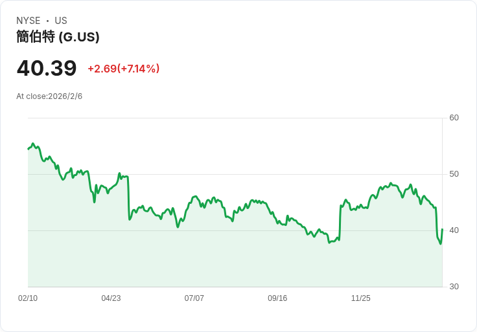Select the 07/07 x-axis date label
Image resolution: width=477 pixels, height=332 pixels.
pos(194,298)
